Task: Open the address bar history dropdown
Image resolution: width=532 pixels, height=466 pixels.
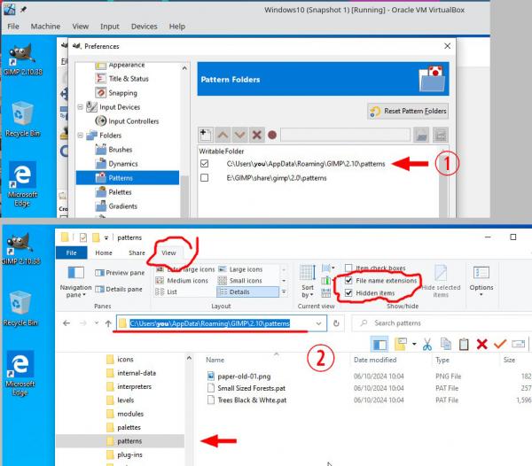Action: pos(318,323)
